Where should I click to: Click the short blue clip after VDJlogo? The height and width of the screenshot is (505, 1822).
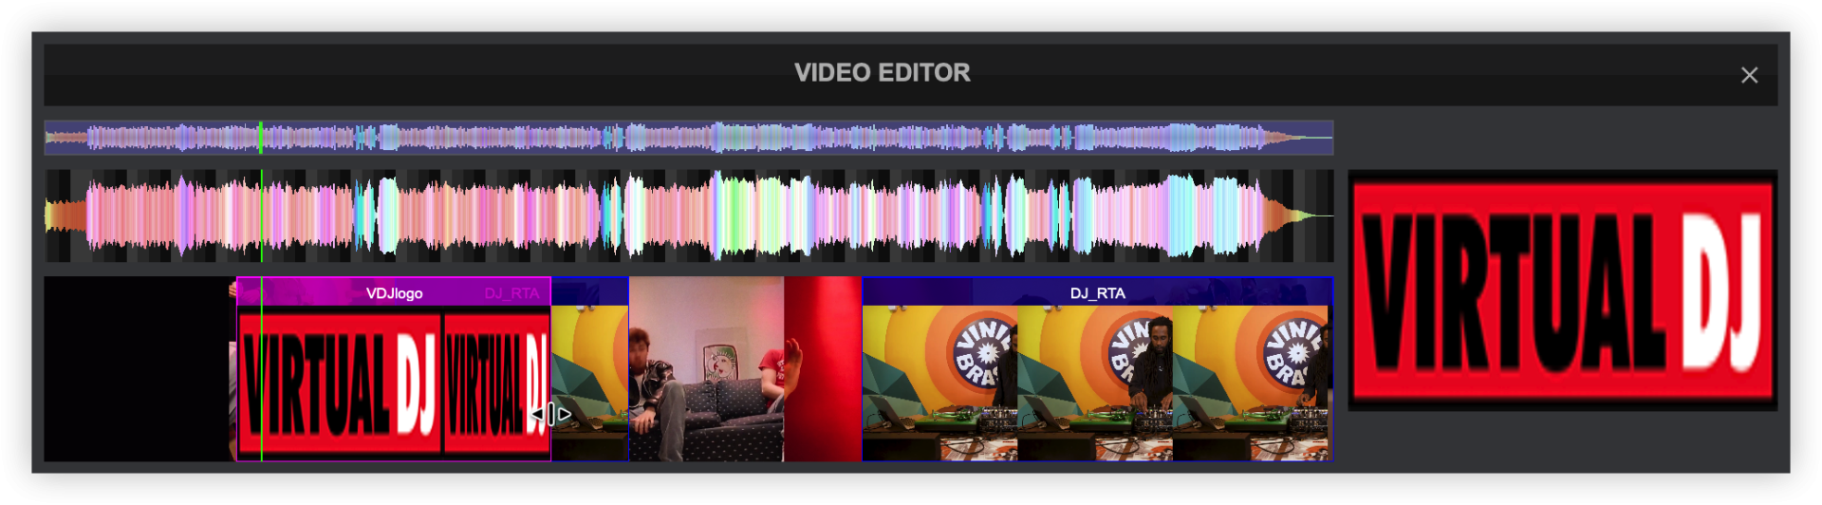tap(589, 370)
